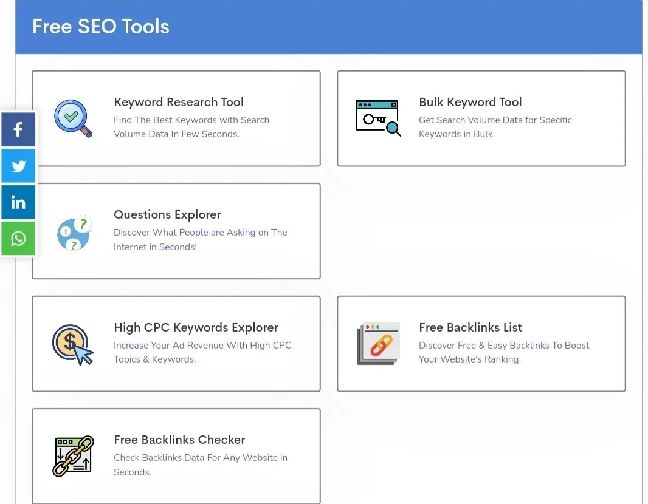
Task: Click the red chain link icon
Action: click(x=379, y=344)
